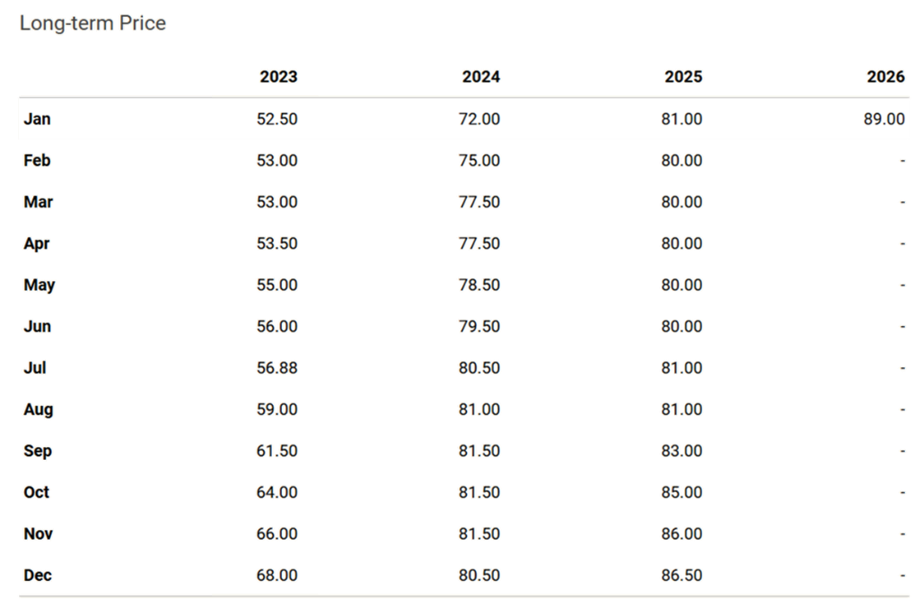Image resolution: width=924 pixels, height=608 pixels.
Task: Click the Jan 2026 value 89.00
Action: (x=884, y=119)
